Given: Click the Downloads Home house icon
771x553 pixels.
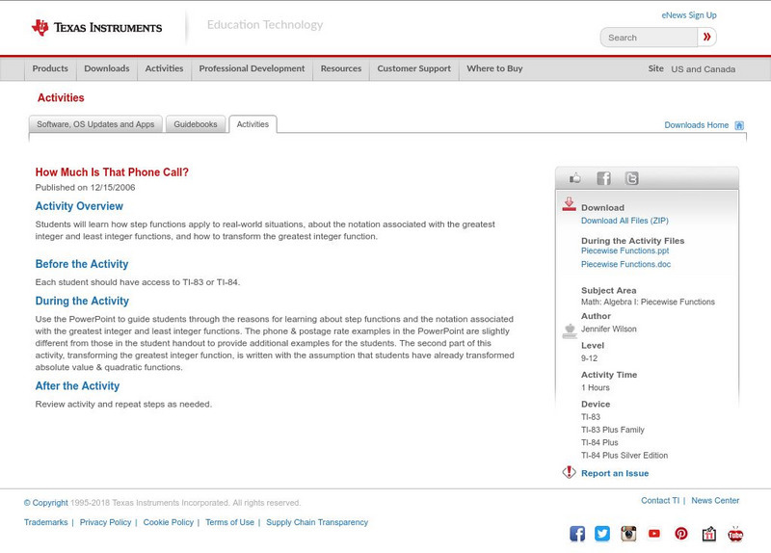Looking at the screenshot, I should tap(739, 125).
